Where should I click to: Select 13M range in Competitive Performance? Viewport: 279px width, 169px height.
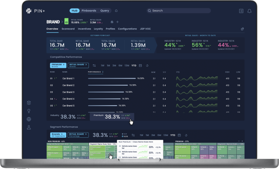(x=127, y=66)
